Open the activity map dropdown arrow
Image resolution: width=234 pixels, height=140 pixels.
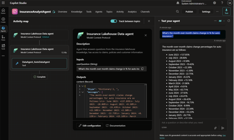[x=224, y=21]
